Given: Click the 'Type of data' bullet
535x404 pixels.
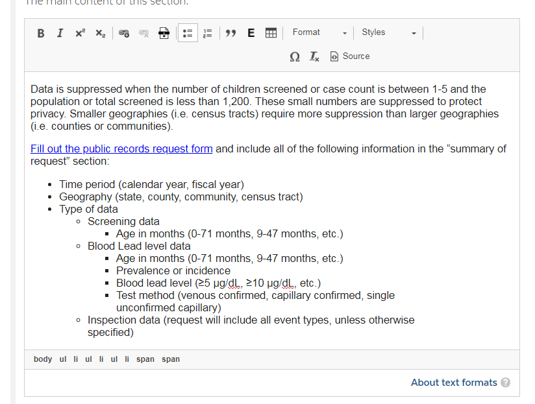Looking at the screenshot, I should coord(88,209).
